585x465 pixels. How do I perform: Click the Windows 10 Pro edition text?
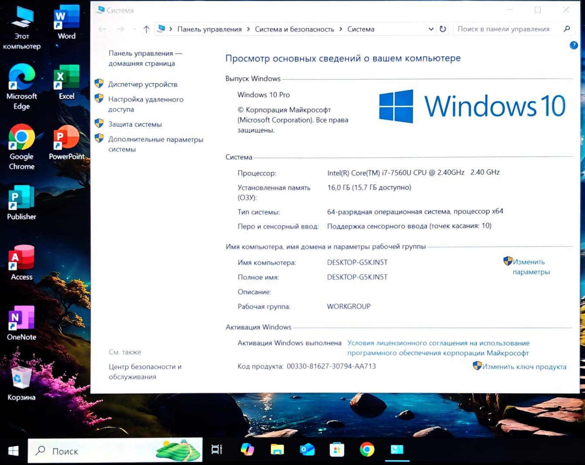[263, 95]
